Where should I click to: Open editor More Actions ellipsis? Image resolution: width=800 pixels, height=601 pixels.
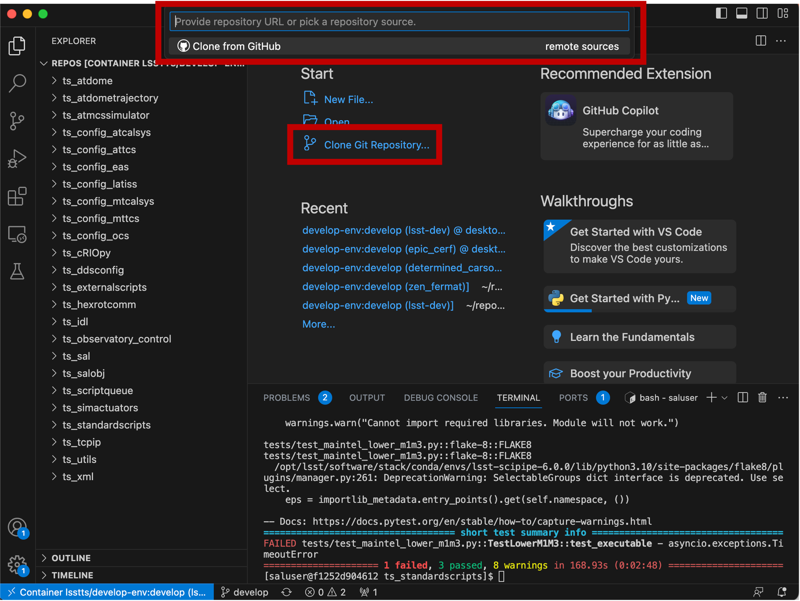[781, 40]
